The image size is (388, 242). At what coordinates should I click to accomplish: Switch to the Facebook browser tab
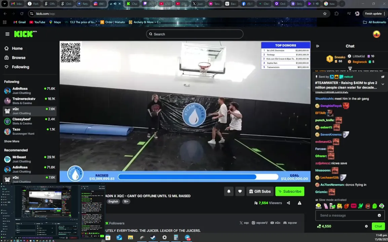(x=247, y=4)
